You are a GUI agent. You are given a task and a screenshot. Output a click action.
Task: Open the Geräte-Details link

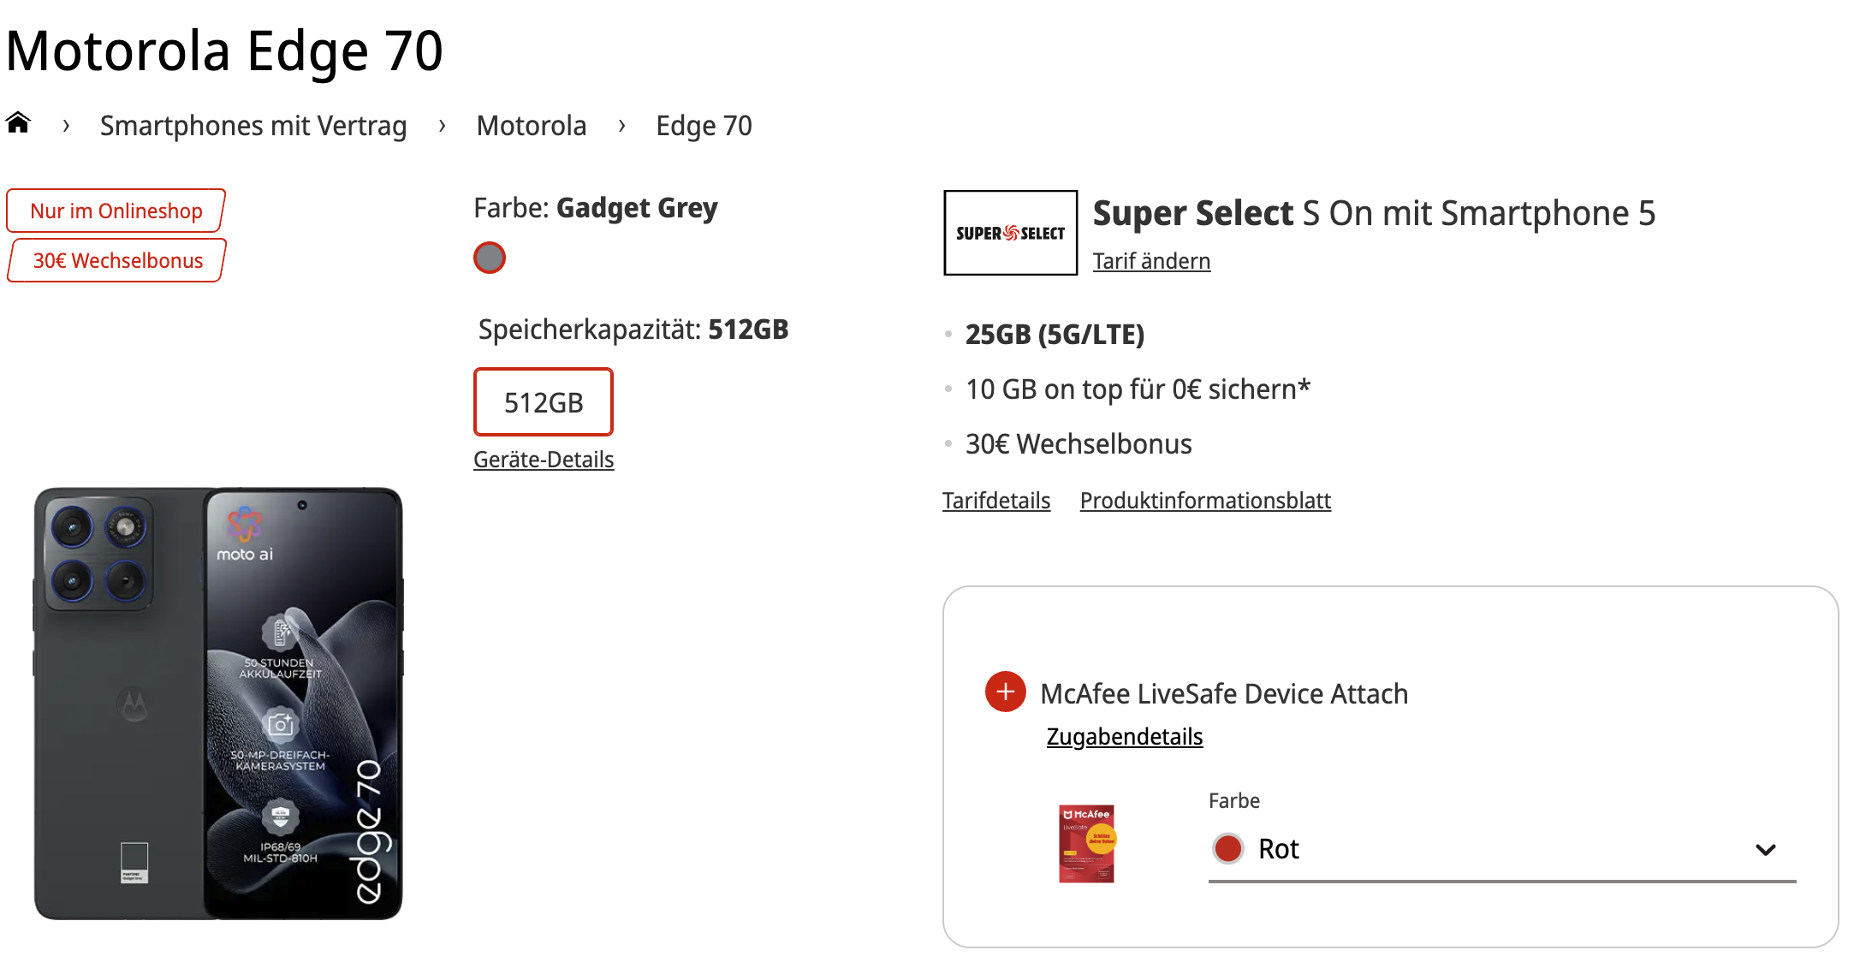tap(544, 460)
